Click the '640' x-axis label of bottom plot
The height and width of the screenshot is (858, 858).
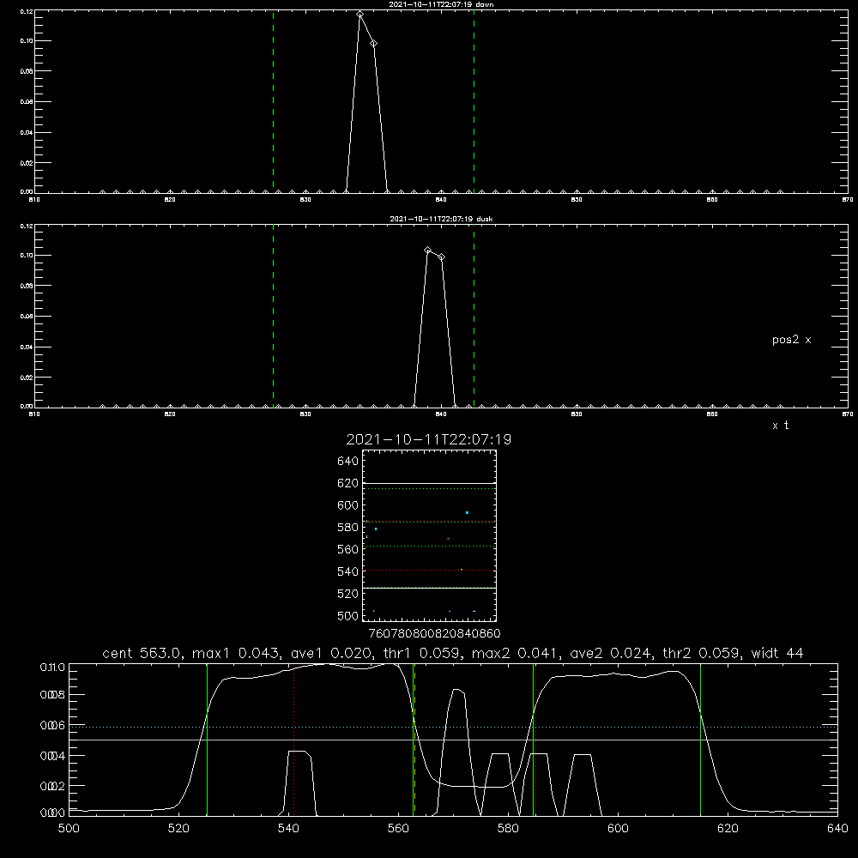click(837, 828)
